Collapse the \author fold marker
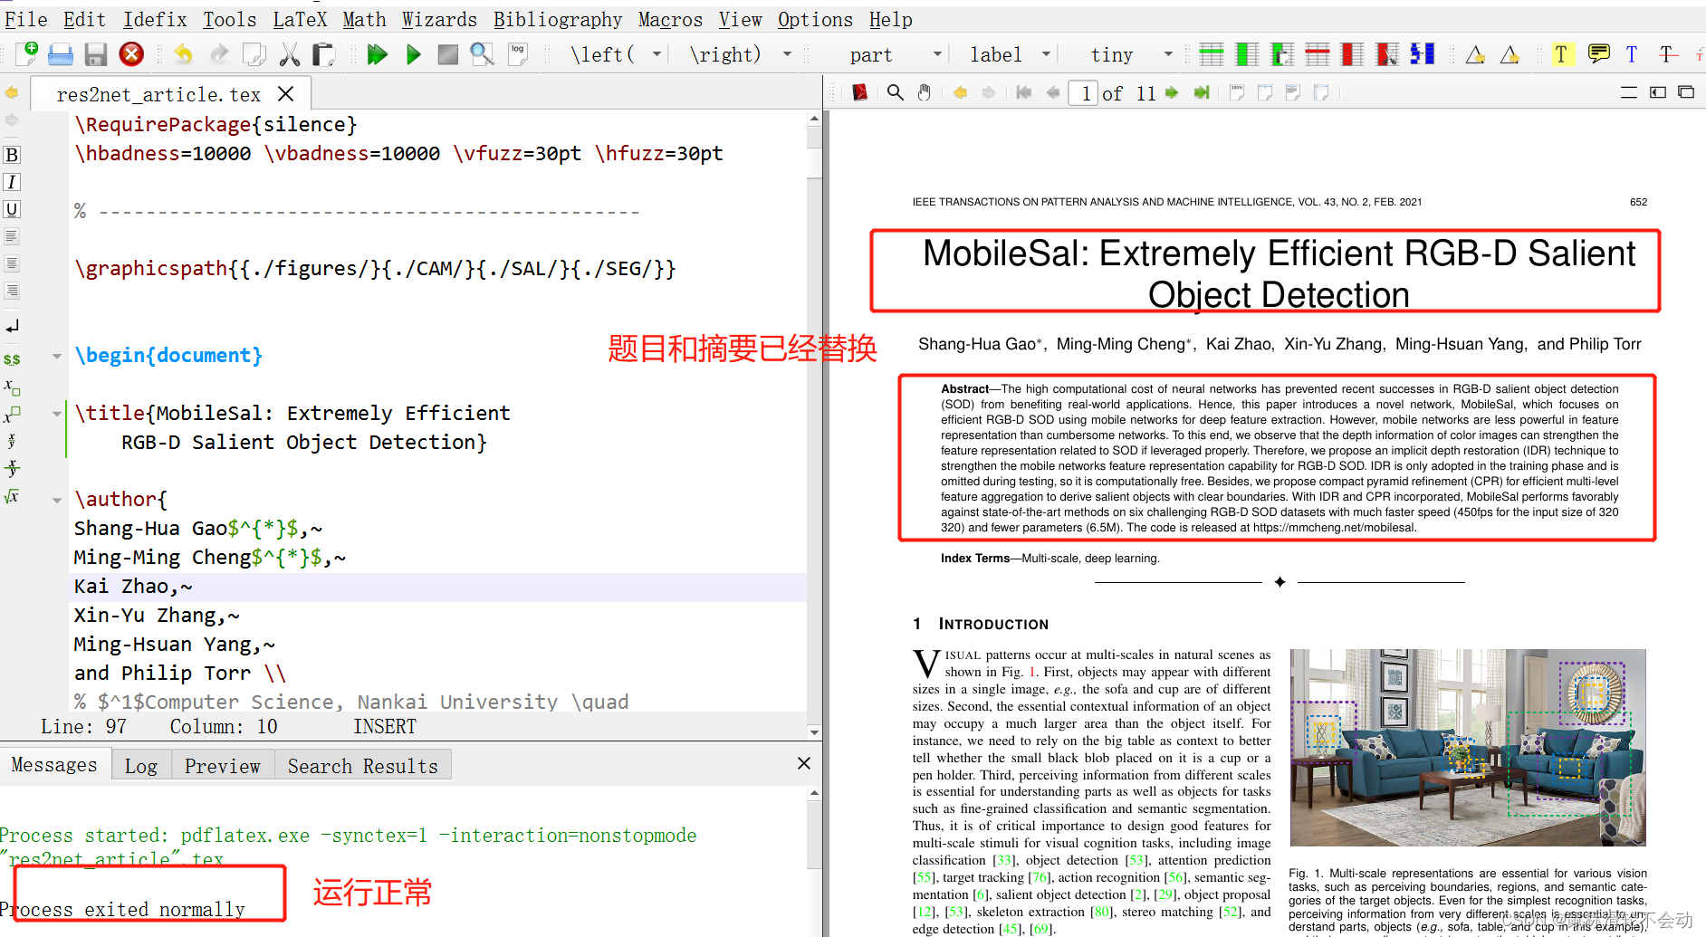The height and width of the screenshot is (937, 1706). 57,500
